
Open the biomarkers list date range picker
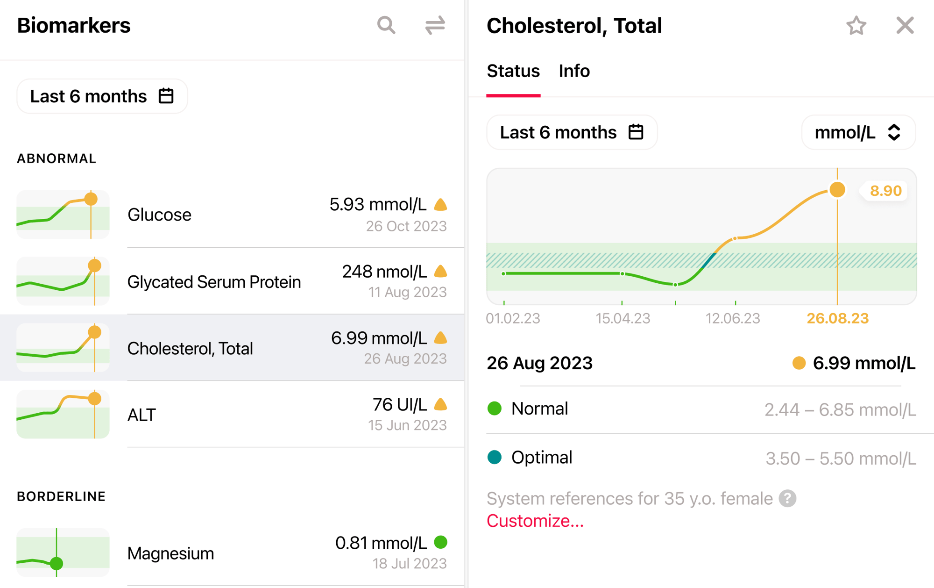102,96
